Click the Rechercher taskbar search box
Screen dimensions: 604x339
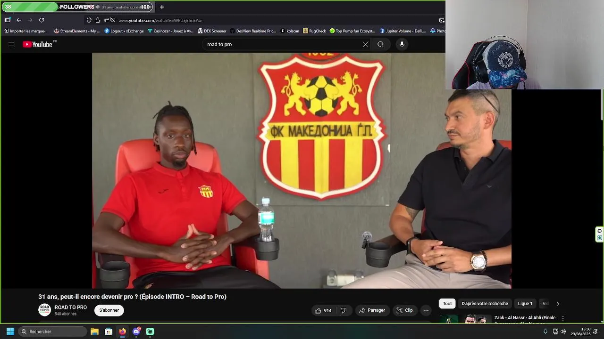click(53, 331)
